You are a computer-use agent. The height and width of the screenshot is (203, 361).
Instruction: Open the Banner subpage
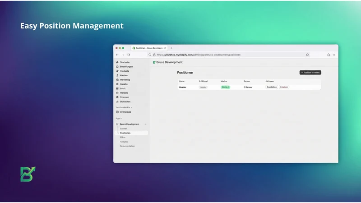[x=123, y=129]
